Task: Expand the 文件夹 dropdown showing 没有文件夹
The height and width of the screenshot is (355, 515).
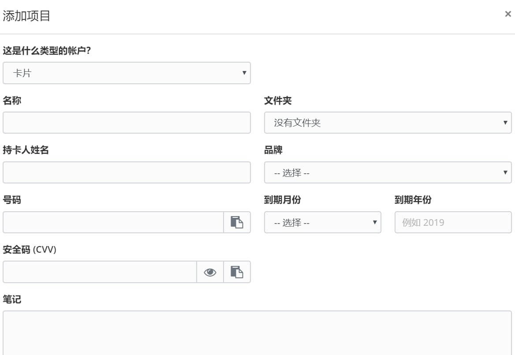Action: click(388, 123)
